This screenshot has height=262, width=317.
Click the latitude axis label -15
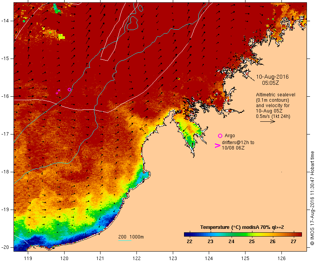[5, 59]
